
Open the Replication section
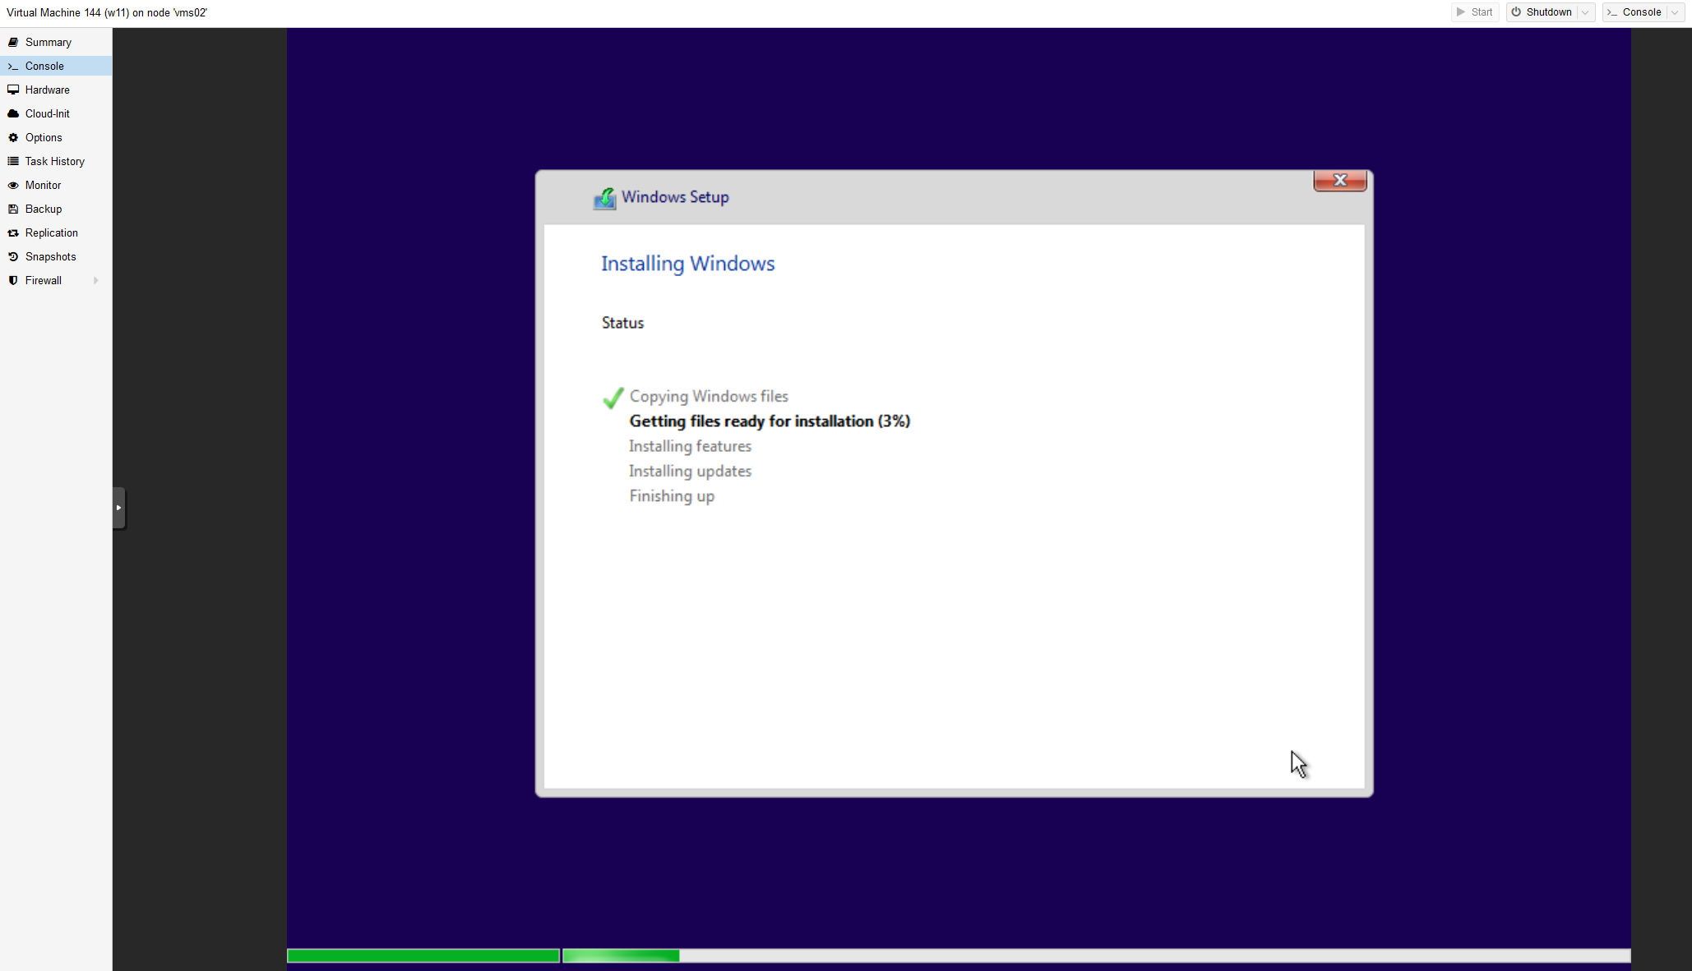click(x=56, y=232)
